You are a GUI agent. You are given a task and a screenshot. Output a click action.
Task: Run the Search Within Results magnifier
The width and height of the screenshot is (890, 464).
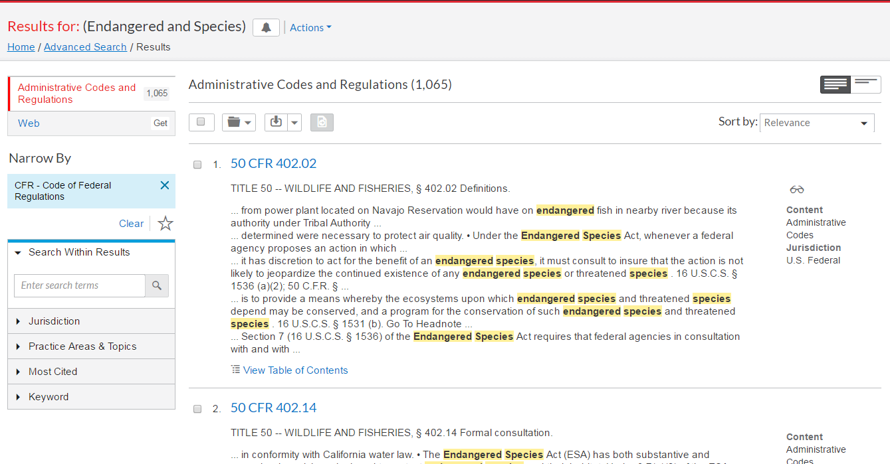(x=157, y=285)
